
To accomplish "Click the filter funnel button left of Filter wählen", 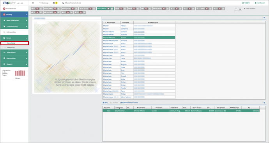I will 236,9.
